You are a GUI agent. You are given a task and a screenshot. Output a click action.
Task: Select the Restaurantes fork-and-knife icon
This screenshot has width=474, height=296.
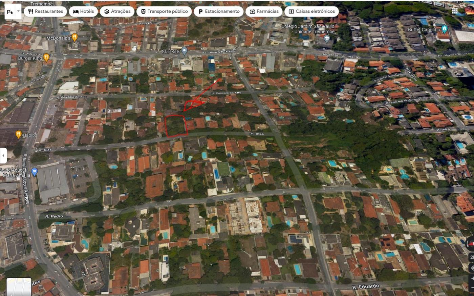(31, 11)
